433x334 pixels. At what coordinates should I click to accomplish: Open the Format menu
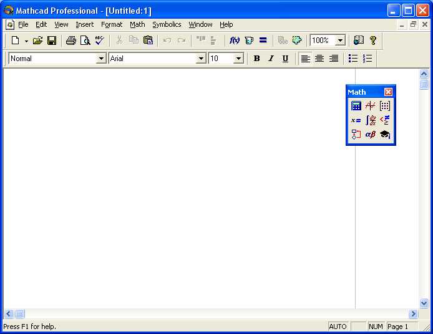coord(112,24)
